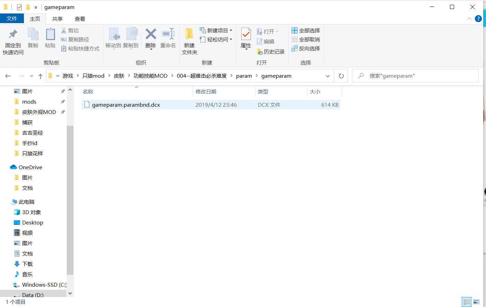Click Select All (全部选择)
486x307 pixels.
coord(306,31)
